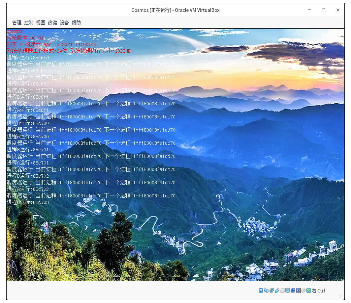Click the green arrow keyboard capture icon

pos(309,290)
